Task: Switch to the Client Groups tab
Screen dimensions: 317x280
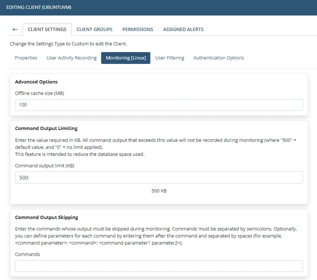Action: point(94,30)
